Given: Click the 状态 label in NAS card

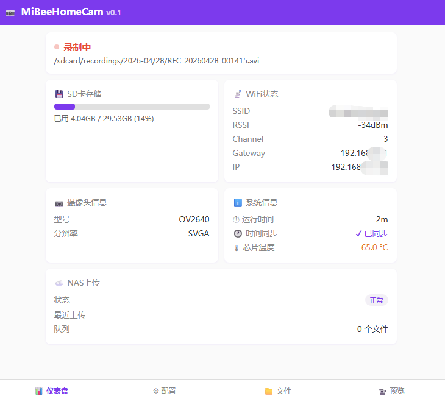Looking at the screenshot, I should click(62, 300).
